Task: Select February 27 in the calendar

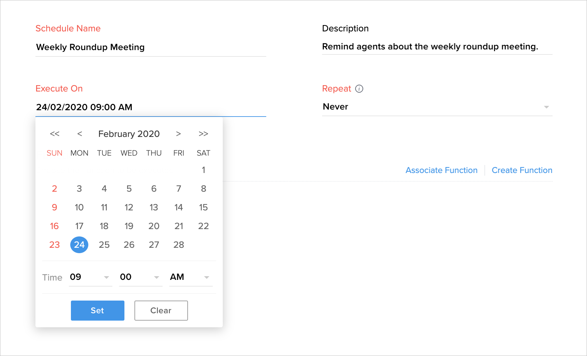Action: point(154,245)
